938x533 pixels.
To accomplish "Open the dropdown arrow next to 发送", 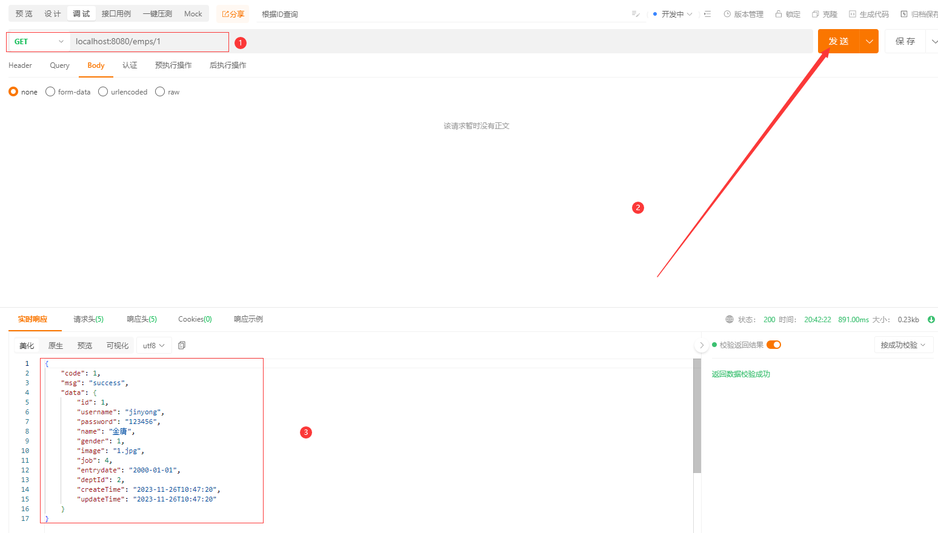I will coord(870,41).
